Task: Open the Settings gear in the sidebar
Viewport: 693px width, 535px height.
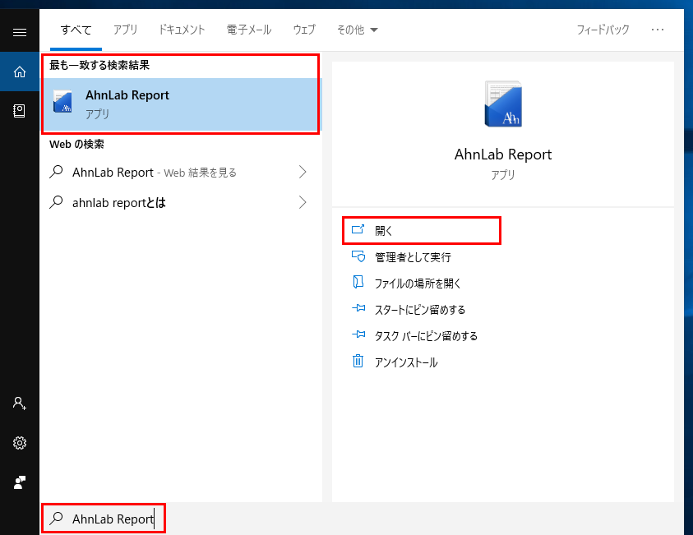Action: coord(20,443)
